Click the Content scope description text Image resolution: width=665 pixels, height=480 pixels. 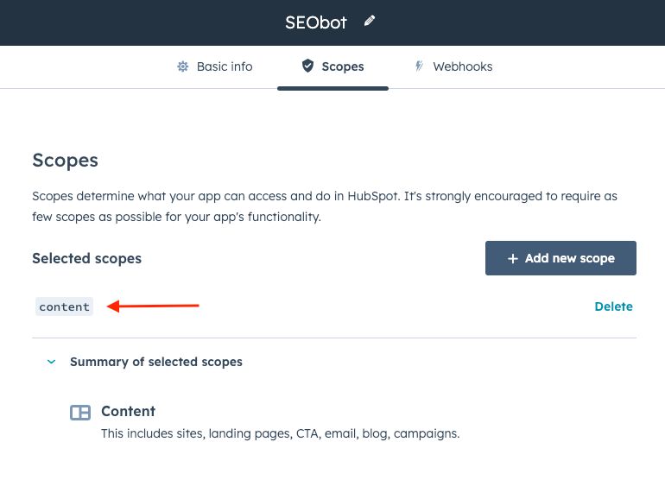(x=280, y=433)
